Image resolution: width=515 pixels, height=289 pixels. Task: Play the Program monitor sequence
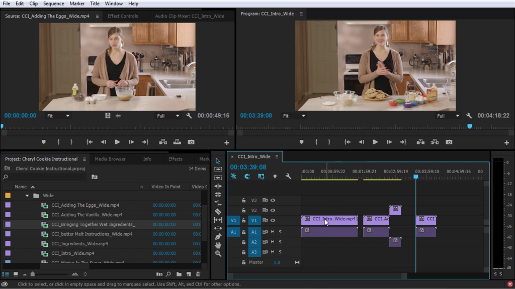click(x=375, y=142)
